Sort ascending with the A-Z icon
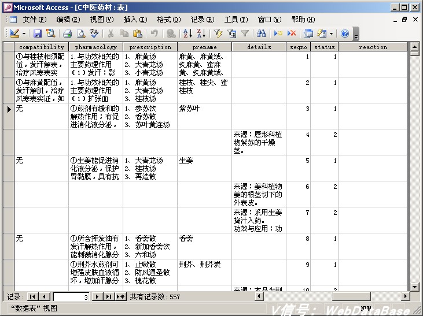 click(x=187, y=34)
